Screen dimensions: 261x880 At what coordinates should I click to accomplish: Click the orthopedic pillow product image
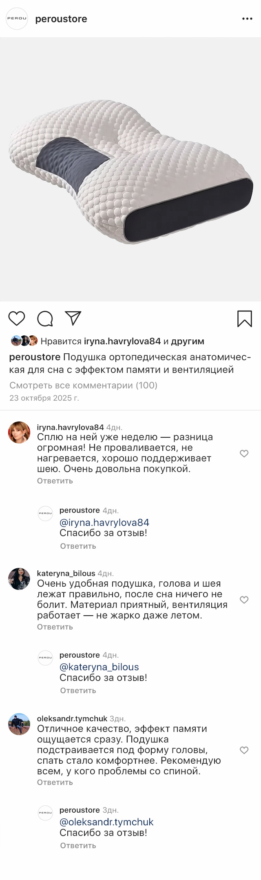[x=130, y=169]
